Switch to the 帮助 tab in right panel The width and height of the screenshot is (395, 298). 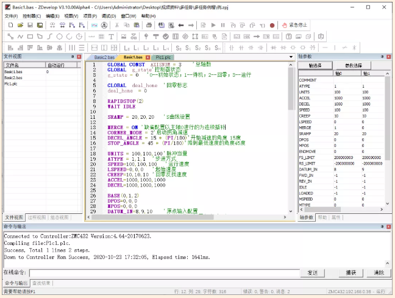pyautogui.click(x=322, y=218)
